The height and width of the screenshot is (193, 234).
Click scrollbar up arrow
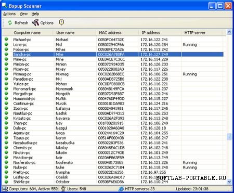[229, 32]
